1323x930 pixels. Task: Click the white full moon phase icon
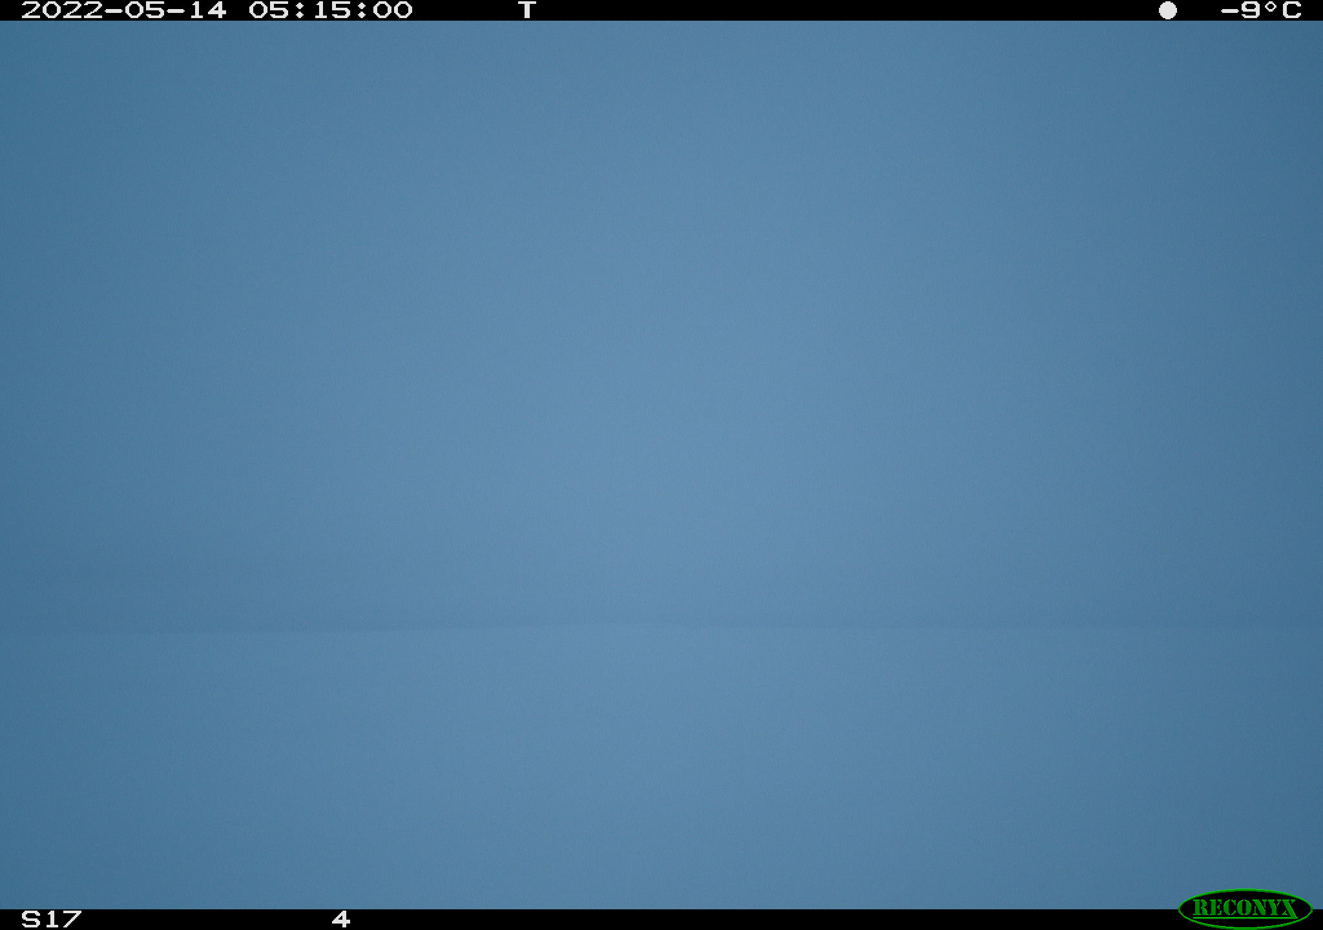click(x=1167, y=10)
